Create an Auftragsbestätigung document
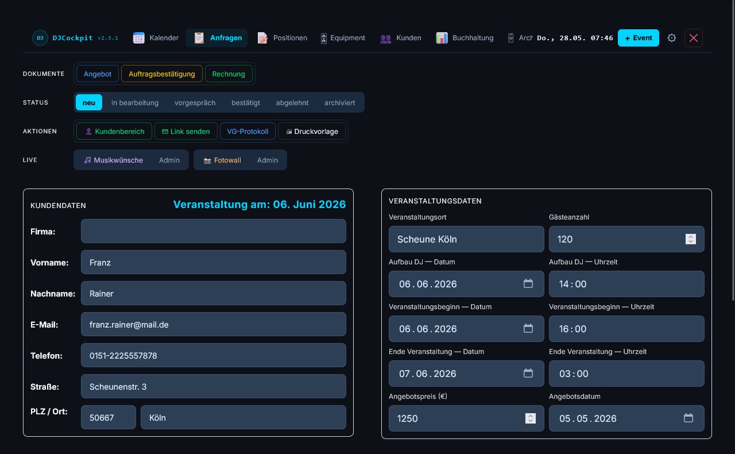Screen dimensions: 735x454 pyautogui.click(x=162, y=74)
